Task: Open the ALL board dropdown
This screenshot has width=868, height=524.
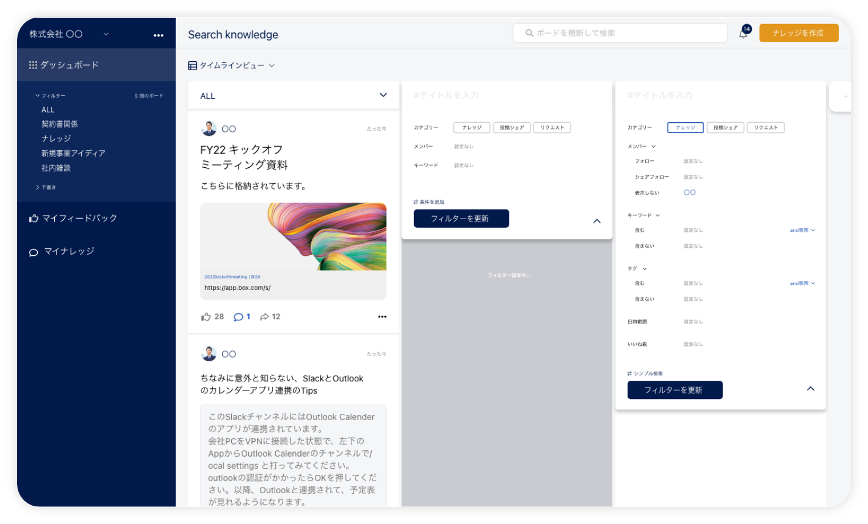Action: [x=383, y=95]
